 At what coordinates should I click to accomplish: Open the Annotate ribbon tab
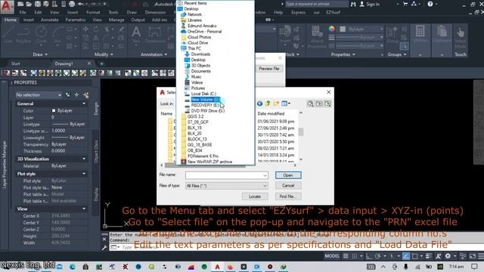click(x=49, y=20)
